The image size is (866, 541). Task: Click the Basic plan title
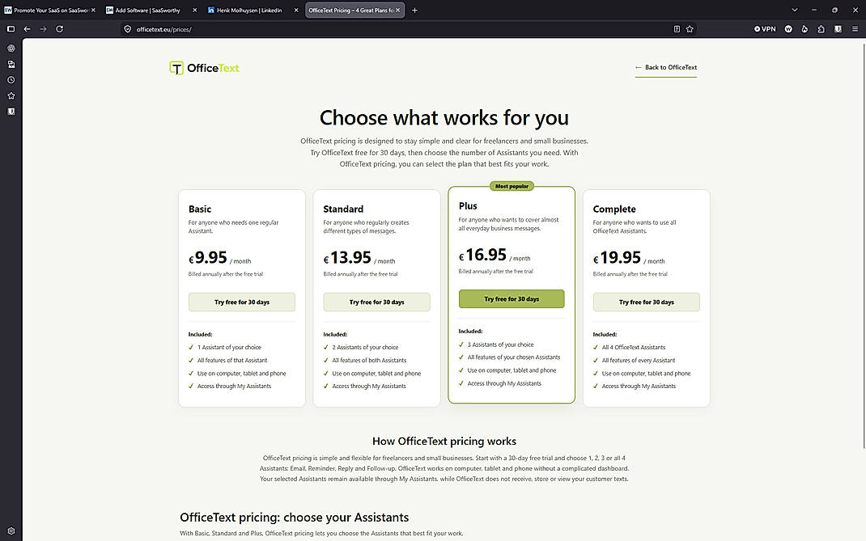click(200, 209)
